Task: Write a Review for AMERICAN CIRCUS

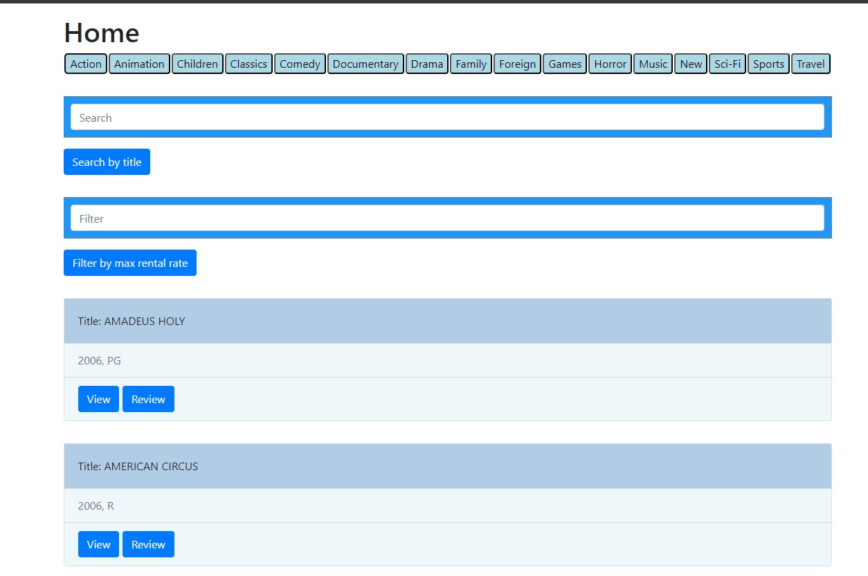Action: pos(148,544)
